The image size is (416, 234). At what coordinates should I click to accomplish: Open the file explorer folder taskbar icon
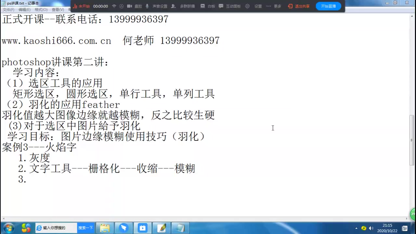click(x=105, y=228)
